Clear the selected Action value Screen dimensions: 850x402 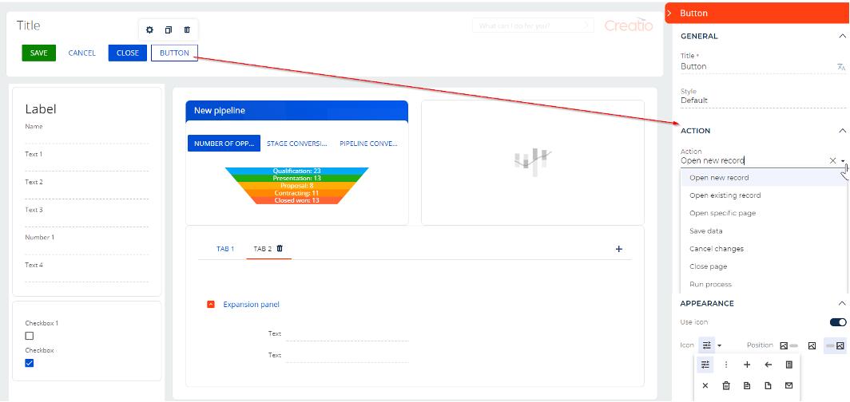(x=832, y=160)
